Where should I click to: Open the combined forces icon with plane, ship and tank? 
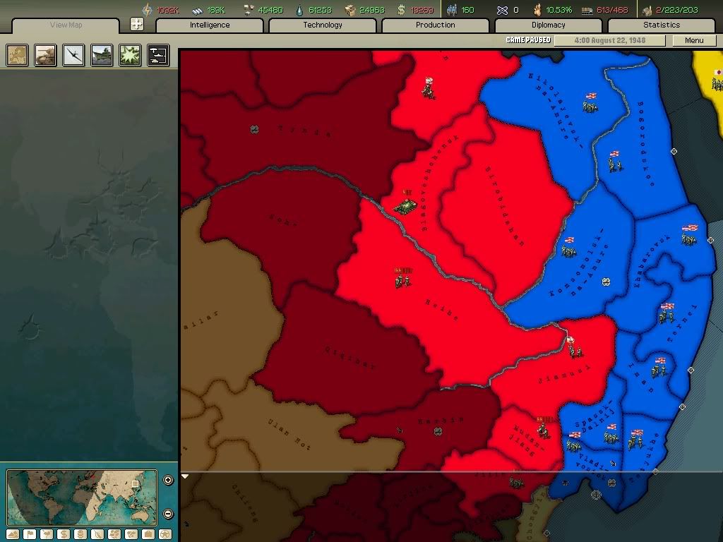click(158, 55)
